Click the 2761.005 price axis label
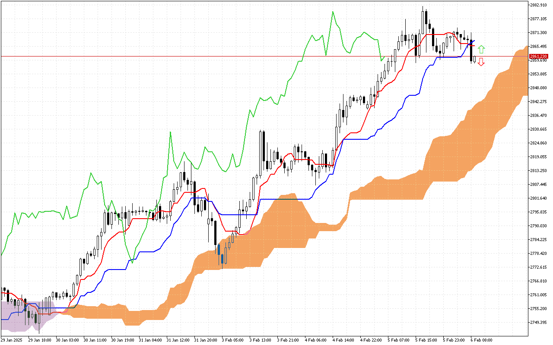 538,295
